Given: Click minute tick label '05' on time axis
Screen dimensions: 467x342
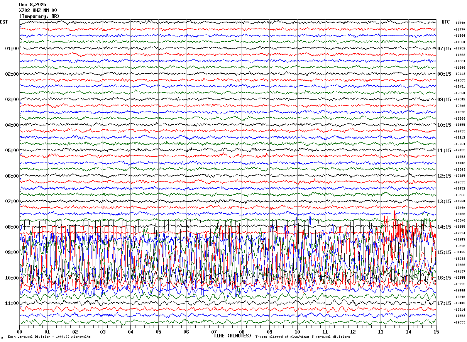Looking at the screenshot, I should point(158,332).
